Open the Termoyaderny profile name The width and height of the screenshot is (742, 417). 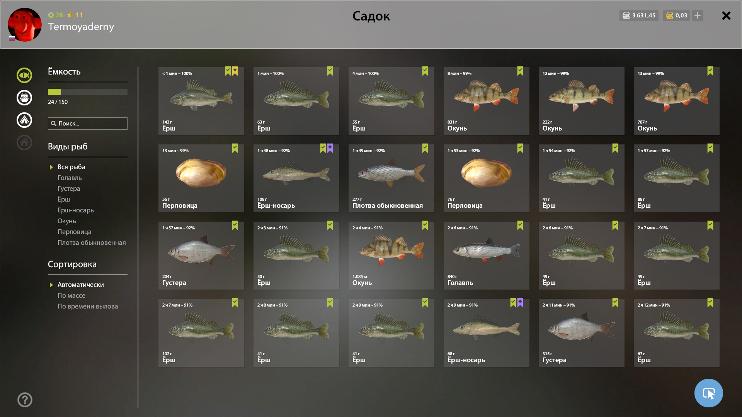click(x=81, y=27)
